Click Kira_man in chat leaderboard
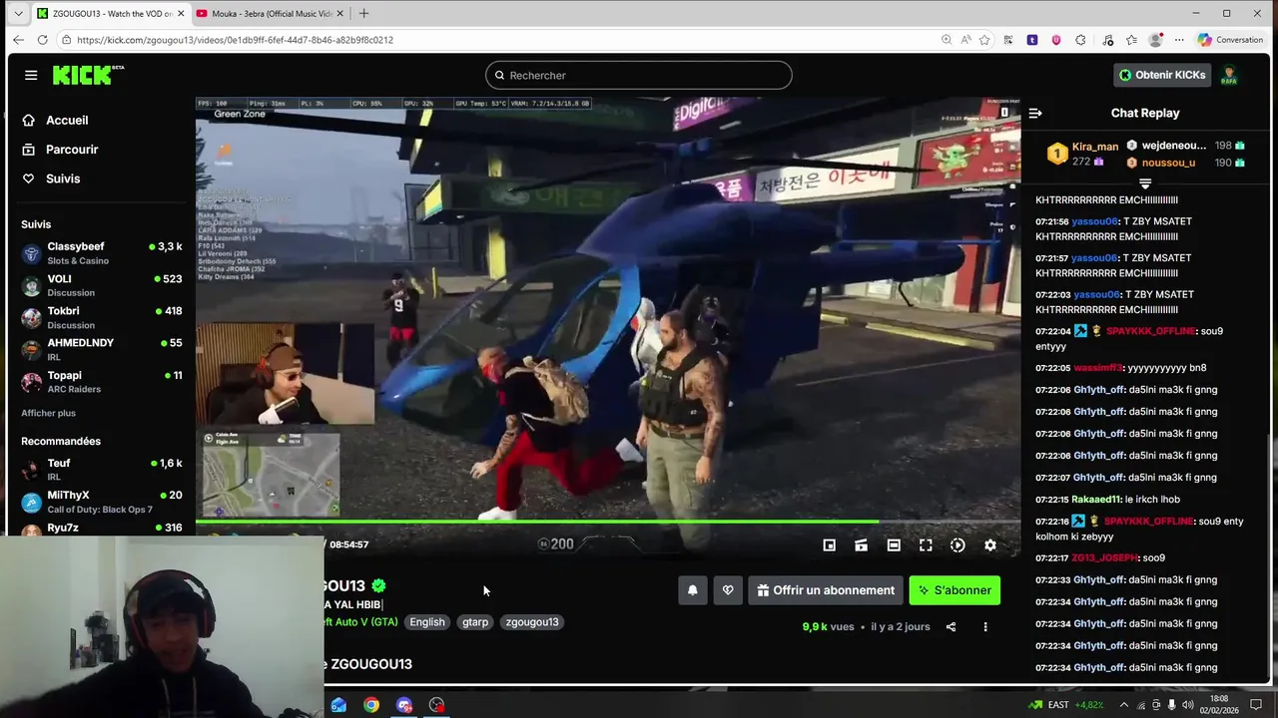 (x=1095, y=147)
